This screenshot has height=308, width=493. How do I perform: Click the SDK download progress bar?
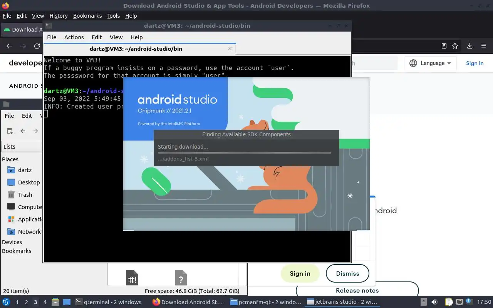(x=244, y=153)
